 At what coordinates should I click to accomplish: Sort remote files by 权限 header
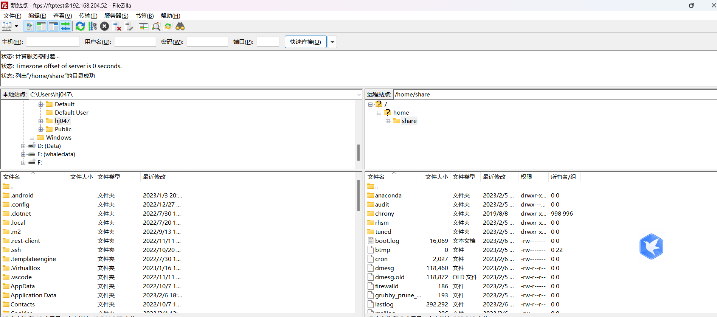tap(533, 177)
